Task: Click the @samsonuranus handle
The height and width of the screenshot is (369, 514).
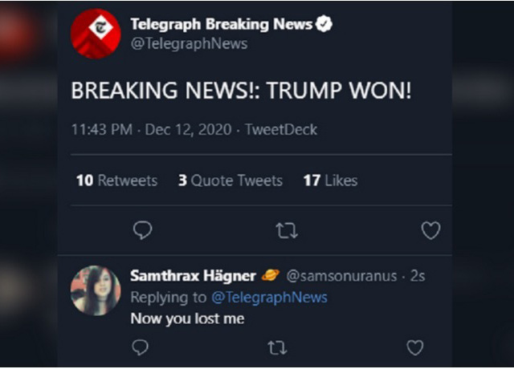Action: click(341, 276)
